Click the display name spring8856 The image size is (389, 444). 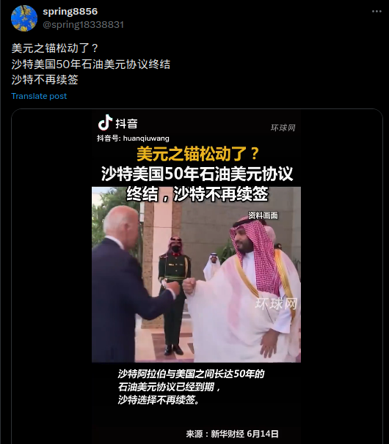pos(70,12)
